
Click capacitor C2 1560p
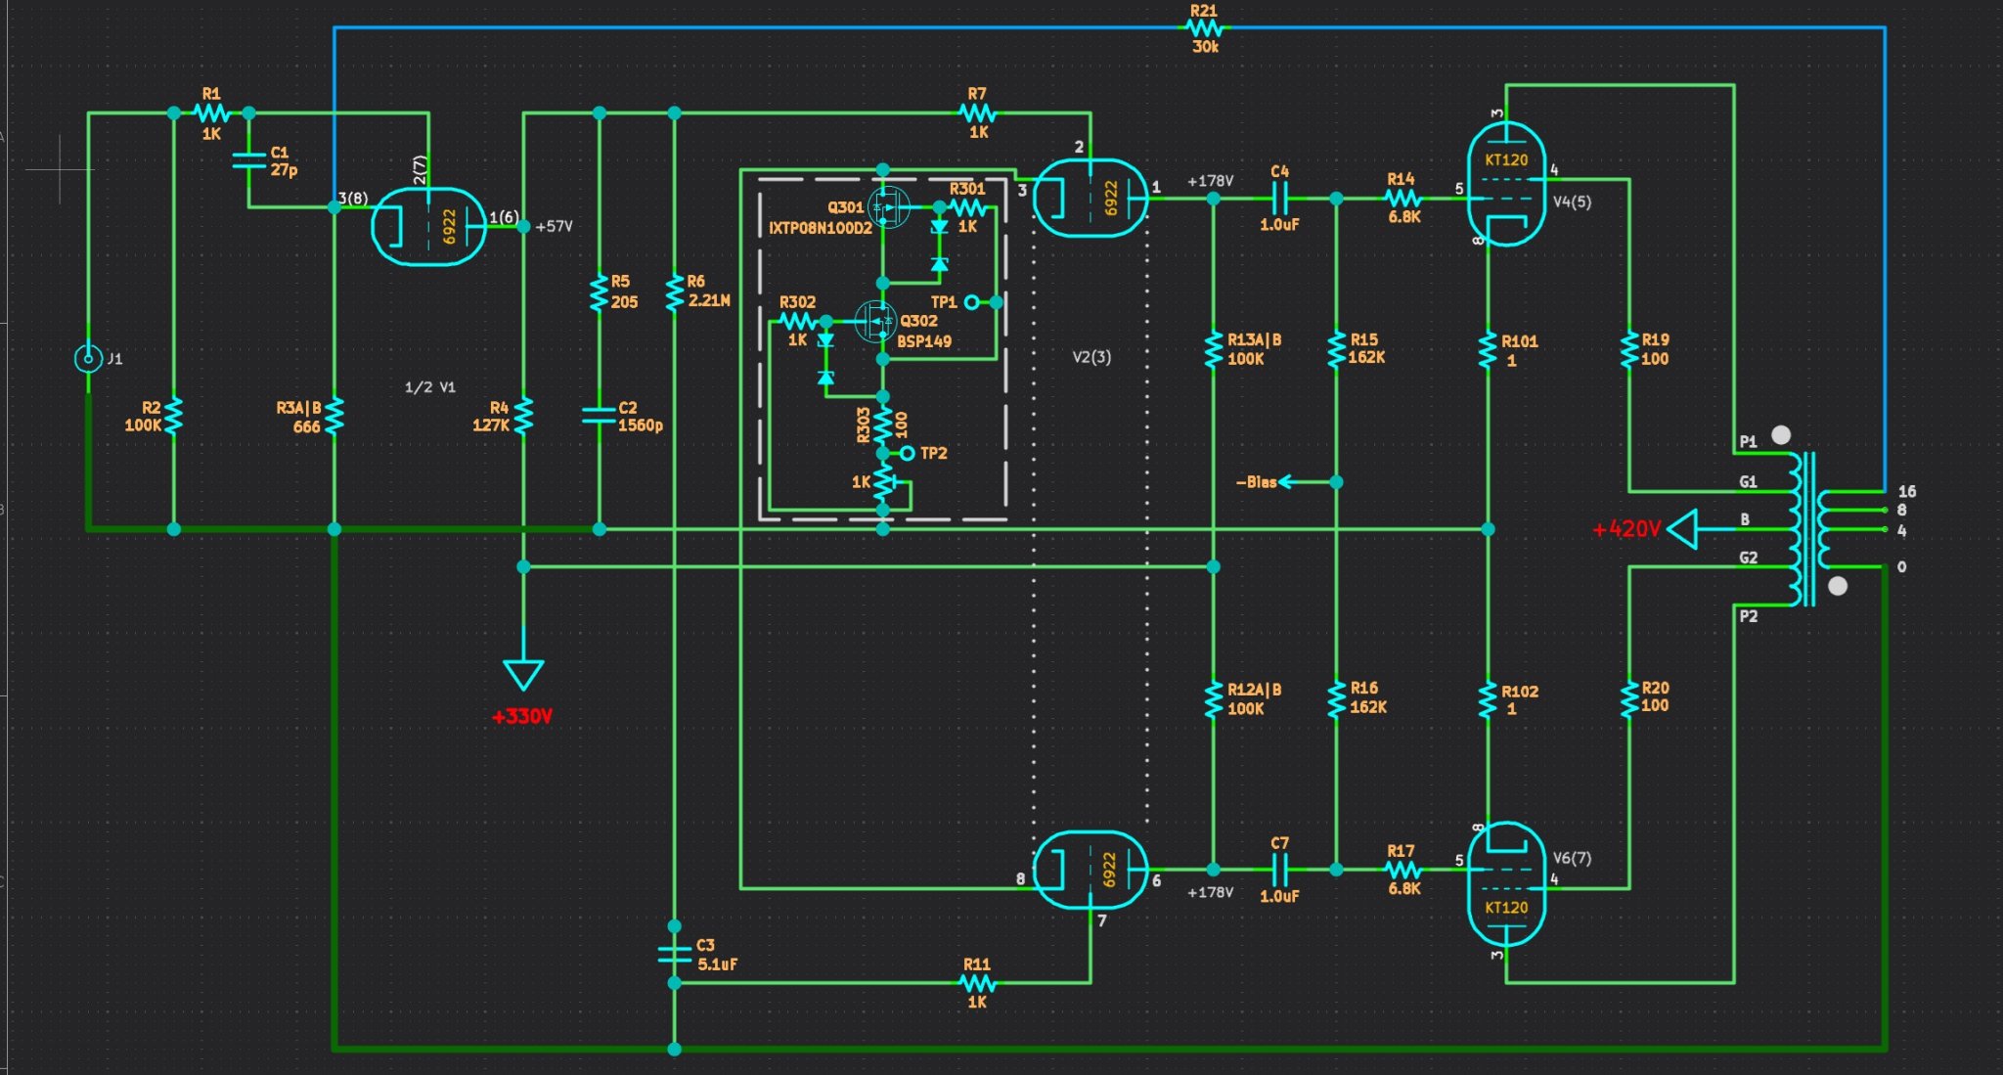point(599,416)
